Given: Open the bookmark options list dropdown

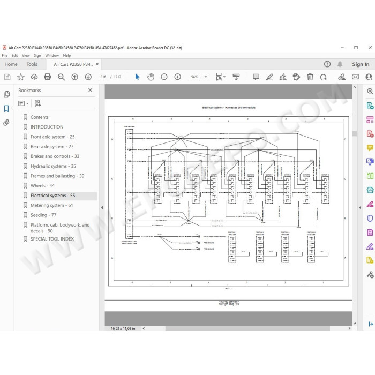Looking at the screenshot, I should click(x=24, y=103).
